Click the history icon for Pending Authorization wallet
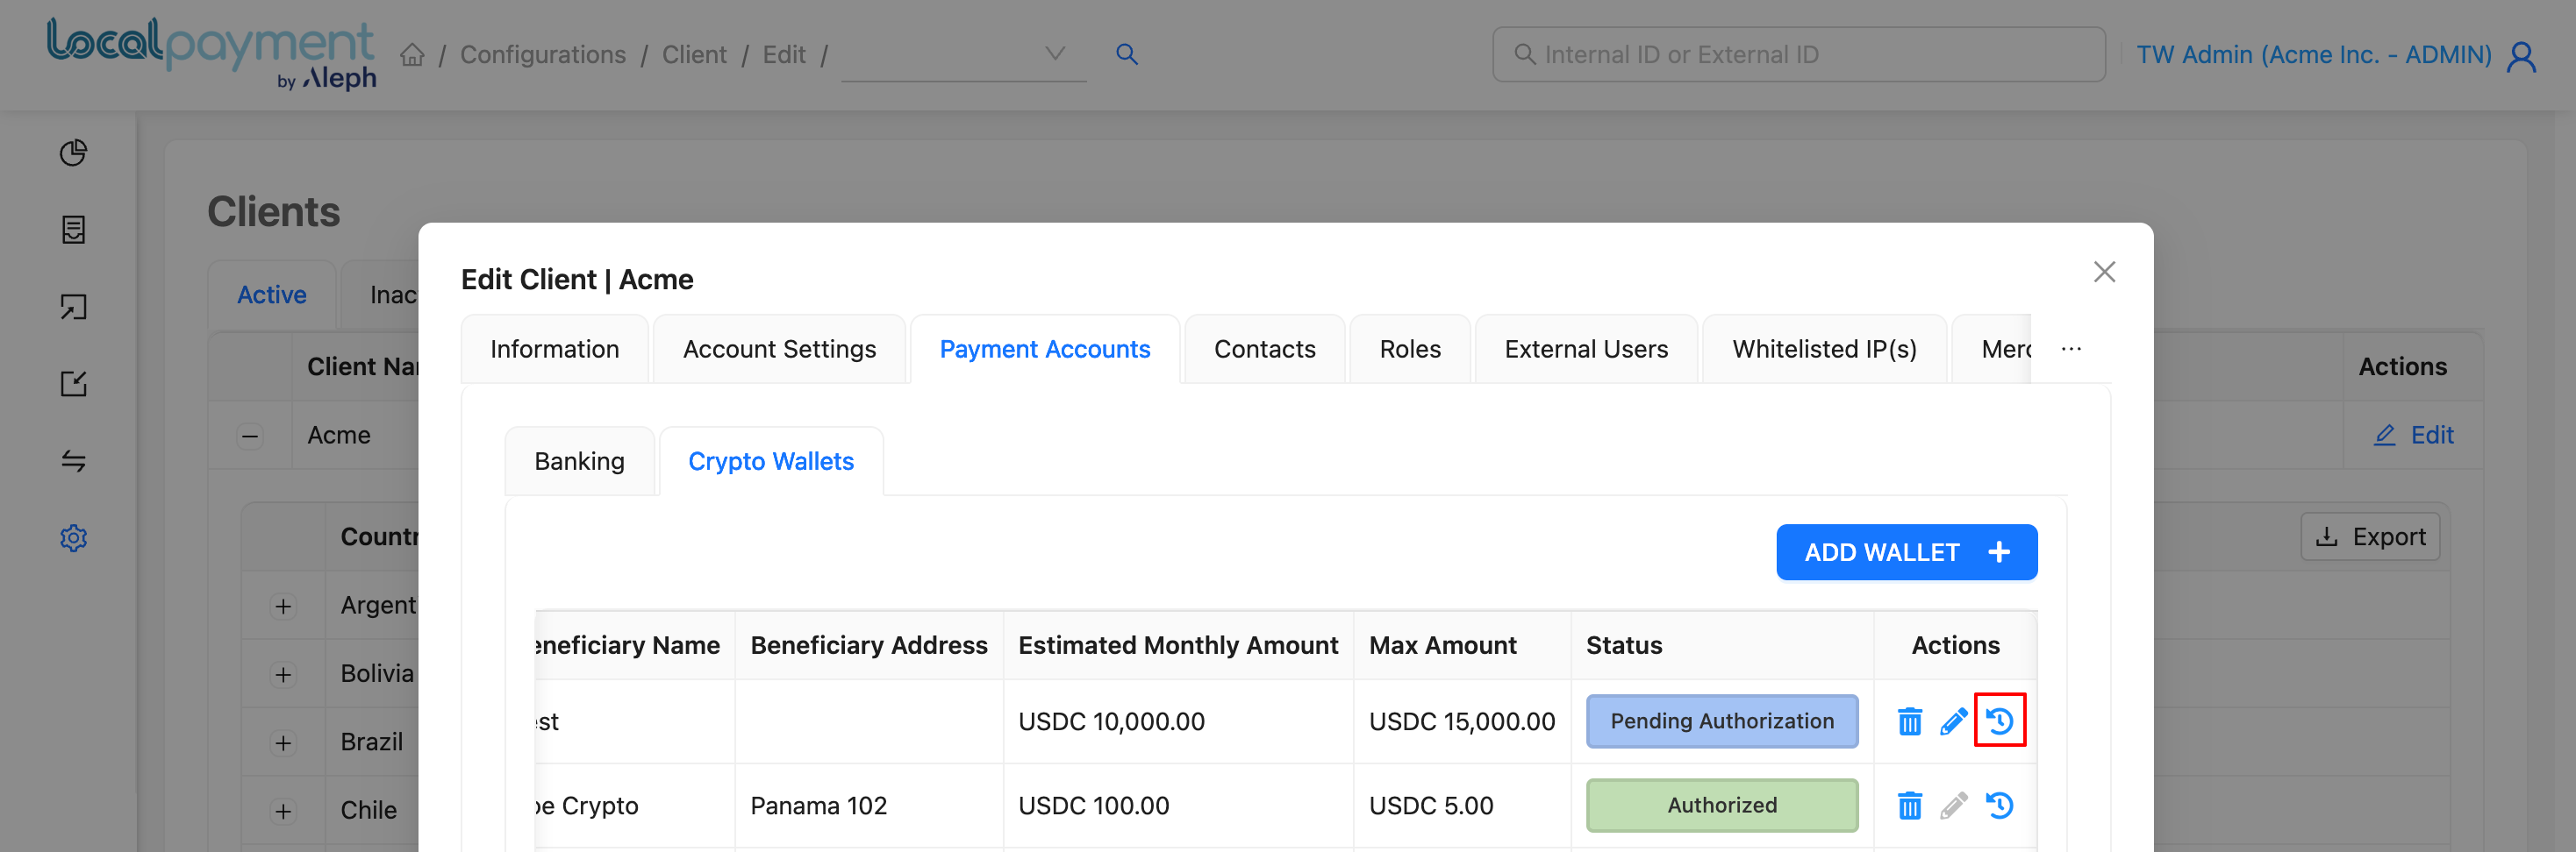Screen dimensions: 2576x852 (x=1999, y=721)
